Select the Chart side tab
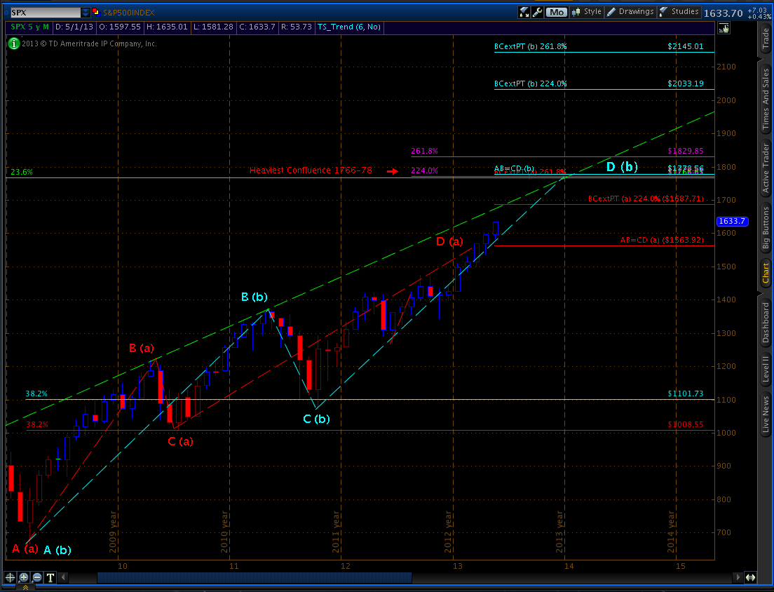This screenshot has height=592, width=774. [x=766, y=273]
